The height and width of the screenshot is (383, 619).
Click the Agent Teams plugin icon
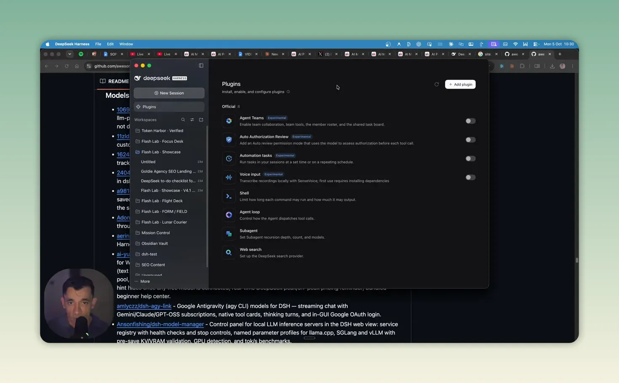229,121
